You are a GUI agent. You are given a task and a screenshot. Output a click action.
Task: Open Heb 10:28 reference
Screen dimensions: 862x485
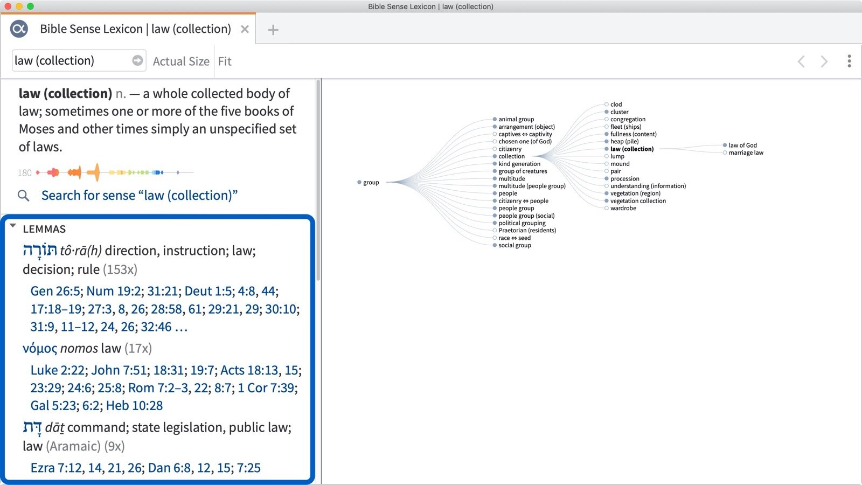(134, 406)
